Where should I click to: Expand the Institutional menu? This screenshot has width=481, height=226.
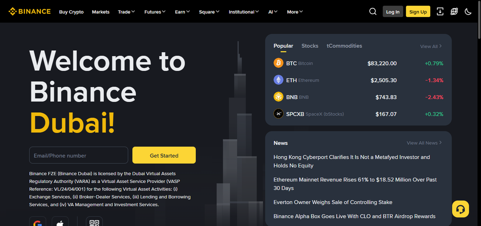pyautogui.click(x=244, y=12)
